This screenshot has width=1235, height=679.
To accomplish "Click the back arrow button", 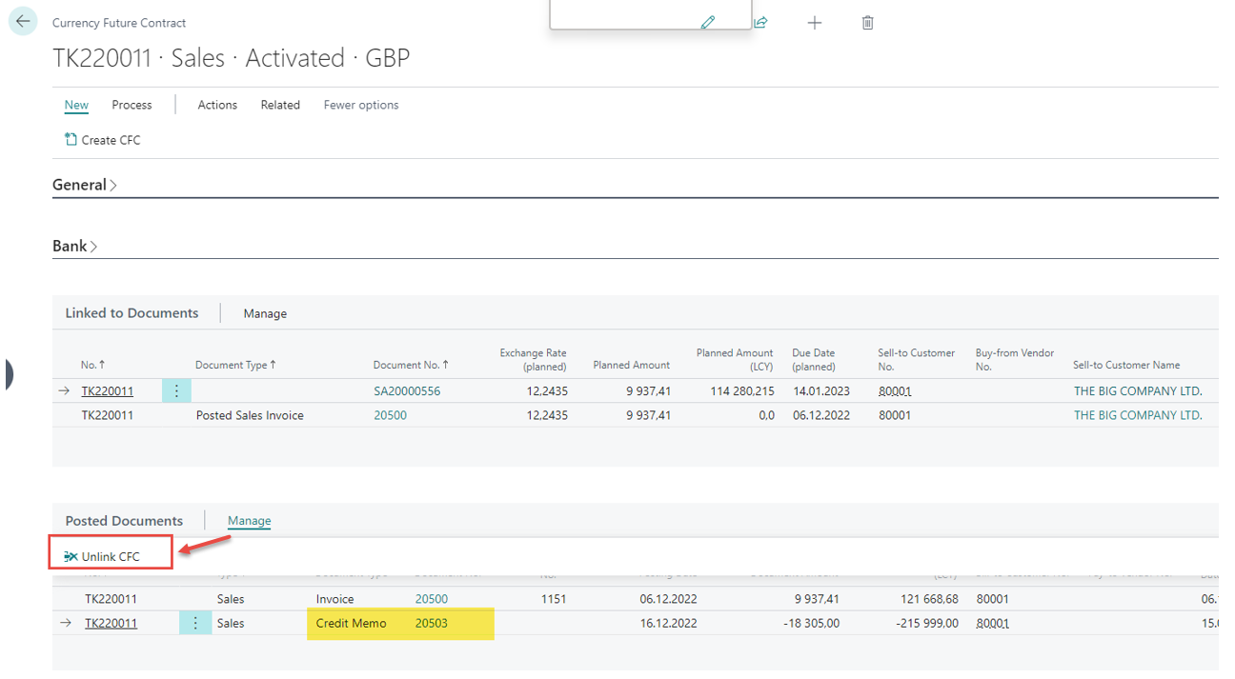I will (x=23, y=22).
